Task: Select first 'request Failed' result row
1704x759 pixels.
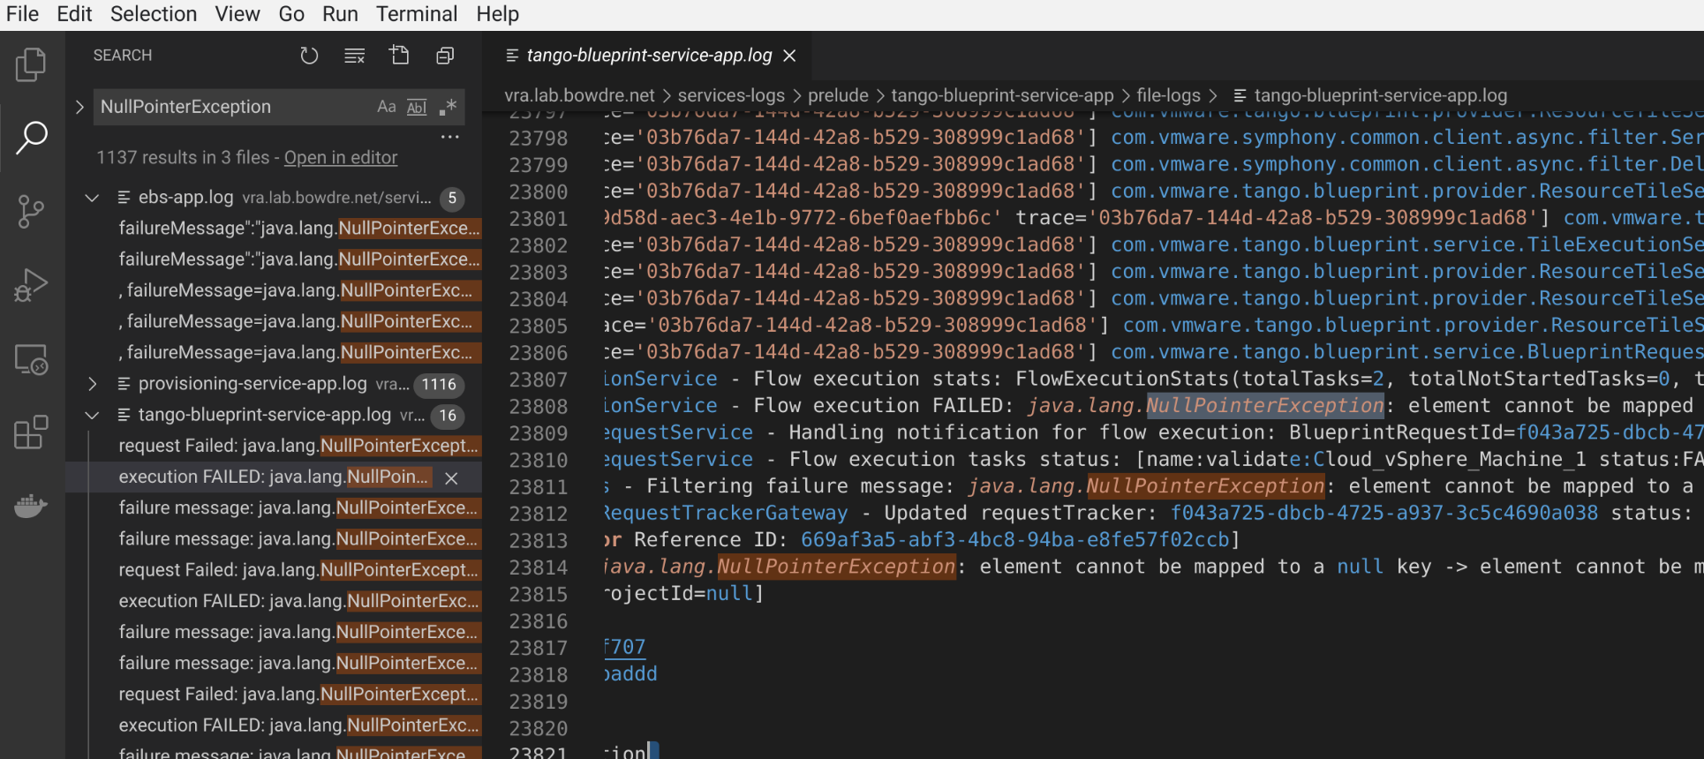Action: 299,446
